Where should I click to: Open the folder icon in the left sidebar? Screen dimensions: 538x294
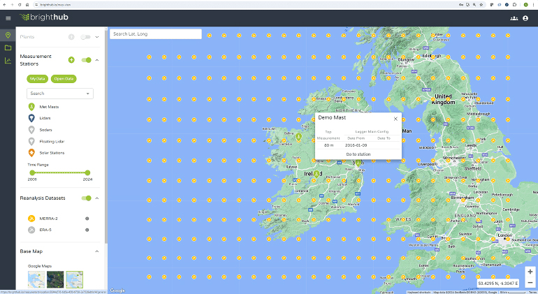coord(8,47)
